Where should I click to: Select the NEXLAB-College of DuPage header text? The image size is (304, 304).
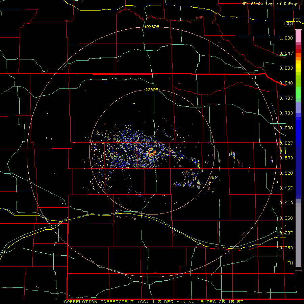click(270, 4)
